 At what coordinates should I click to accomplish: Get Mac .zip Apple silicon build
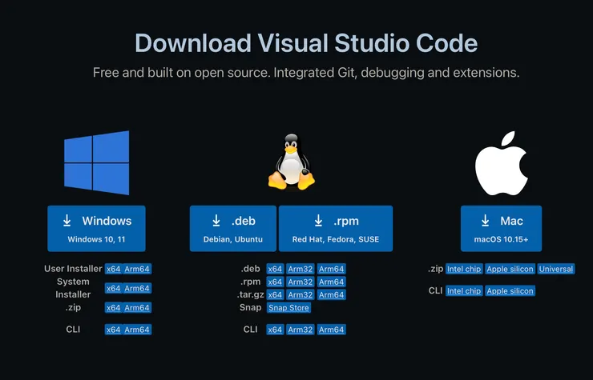click(x=510, y=269)
